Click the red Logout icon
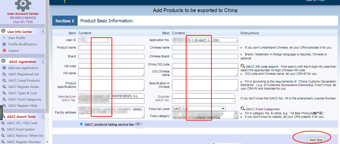The image size is (340, 144). 4,50
